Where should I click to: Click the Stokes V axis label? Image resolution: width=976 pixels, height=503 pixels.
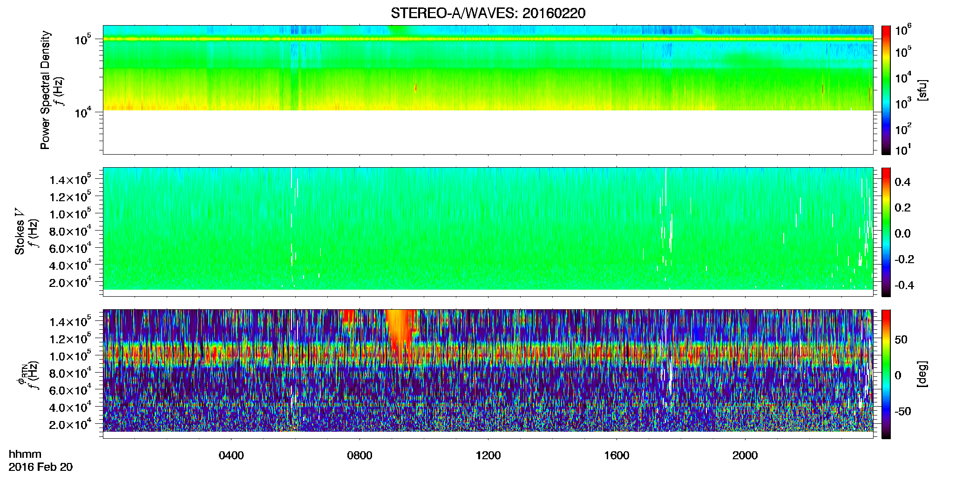(20, 231)
